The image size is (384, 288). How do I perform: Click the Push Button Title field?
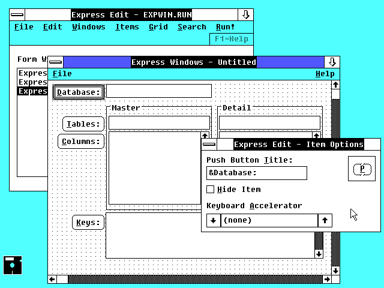click(257, 173)
